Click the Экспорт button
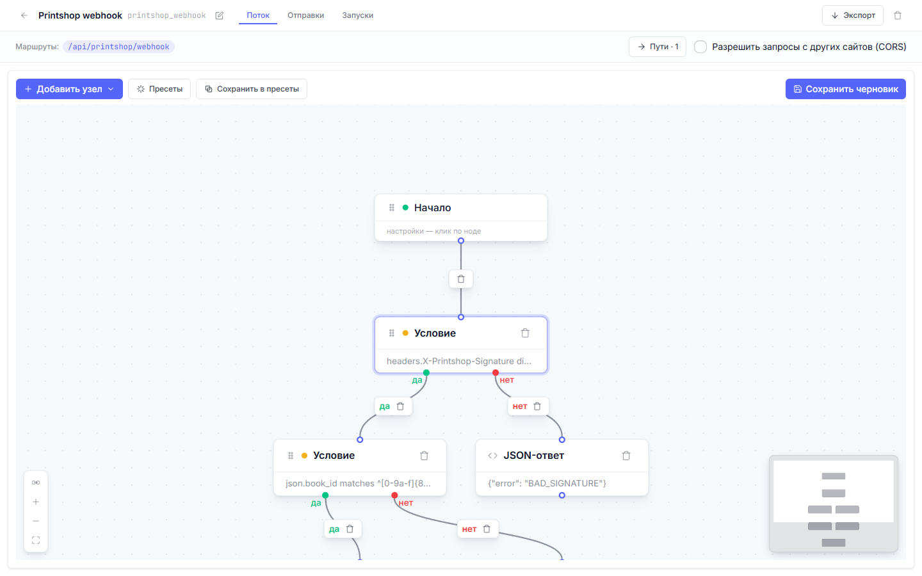This screenshot has width=922, height=576. (x=853, y=15)
